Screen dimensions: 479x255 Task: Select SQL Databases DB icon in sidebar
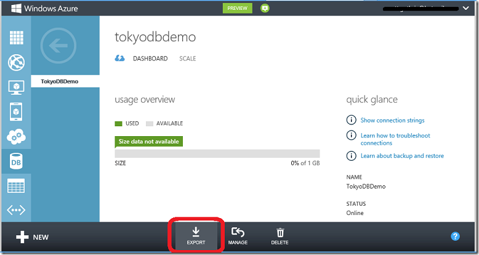(16, 161)
